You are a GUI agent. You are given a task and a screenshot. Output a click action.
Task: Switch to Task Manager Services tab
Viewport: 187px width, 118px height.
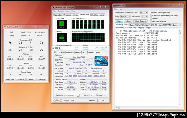(x=75, y=15)
